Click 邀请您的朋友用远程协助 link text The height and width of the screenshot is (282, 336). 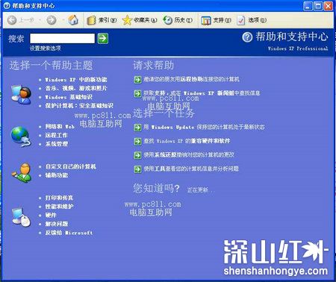[x=191, y=79]
